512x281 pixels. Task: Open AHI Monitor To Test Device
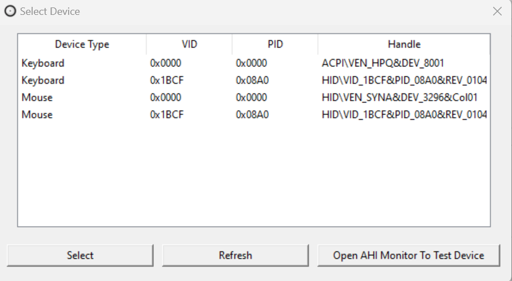tap(408, 255)
